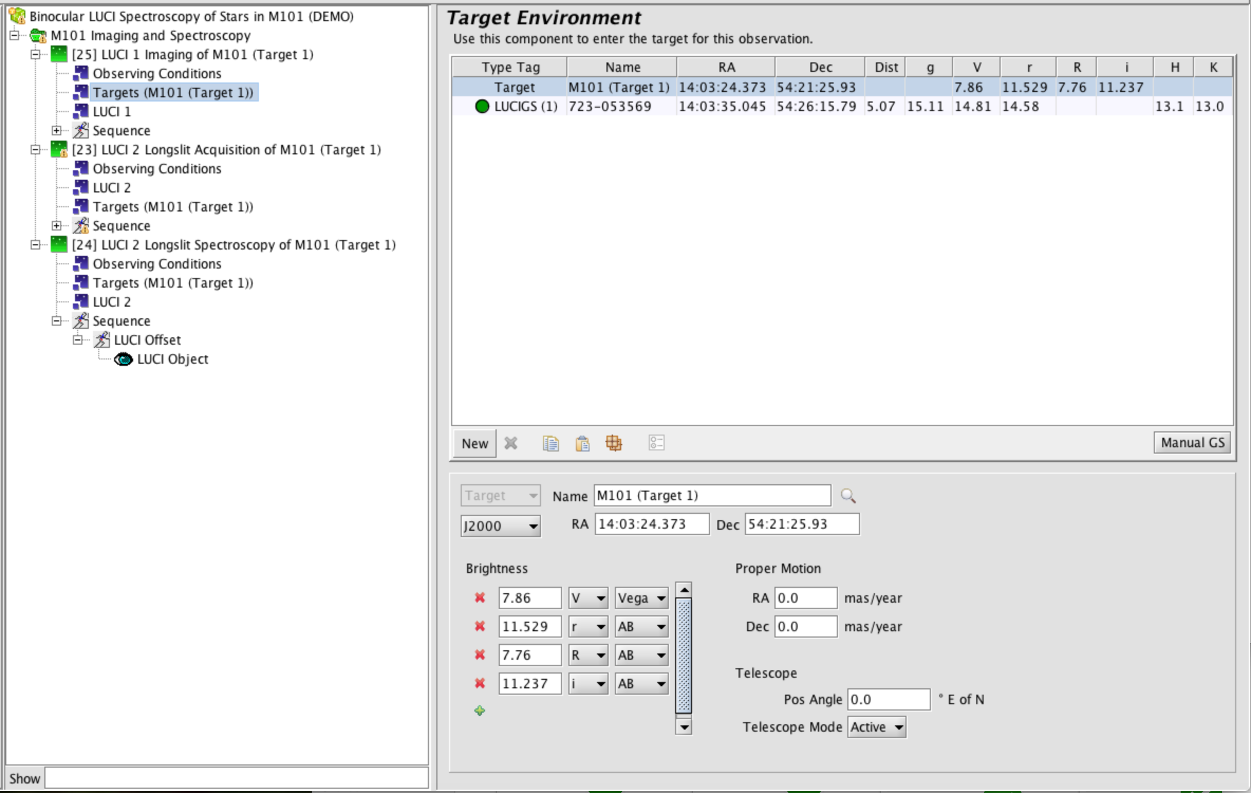
Task: Click the Pos Angle input field
Action: (889, 699)
